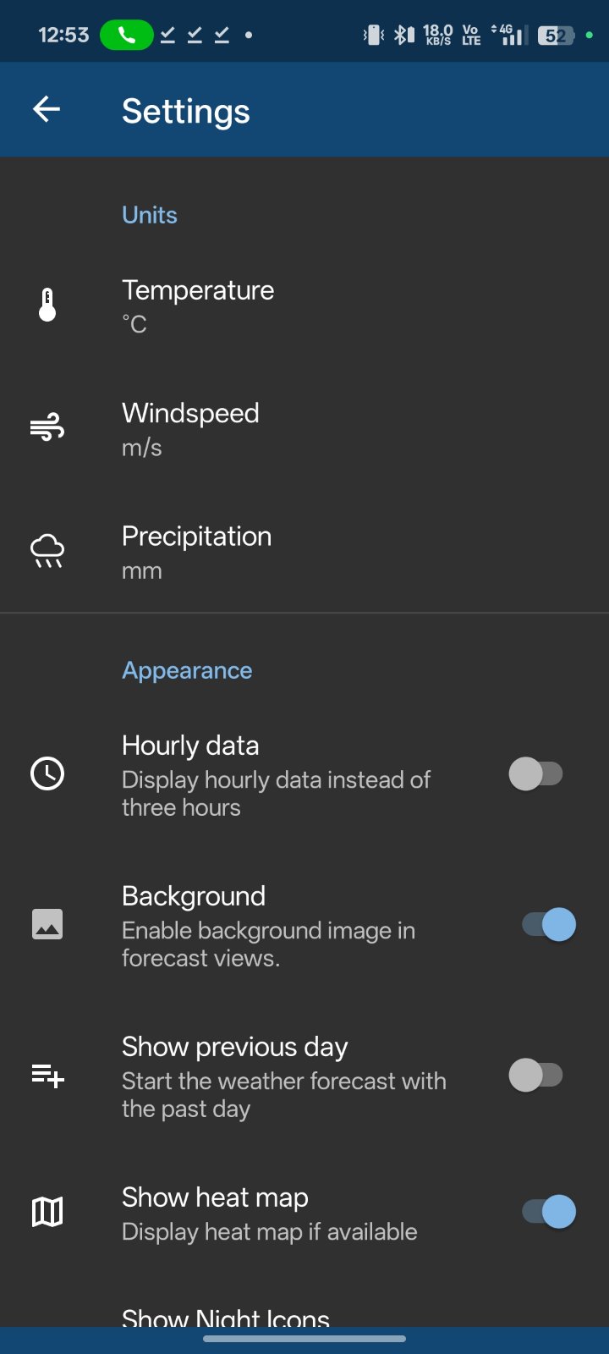Tap the list-plus icon for previous day
The width and height of the screenshot is (609, 1354).
pyautogui.click(x=47, y=1076)
